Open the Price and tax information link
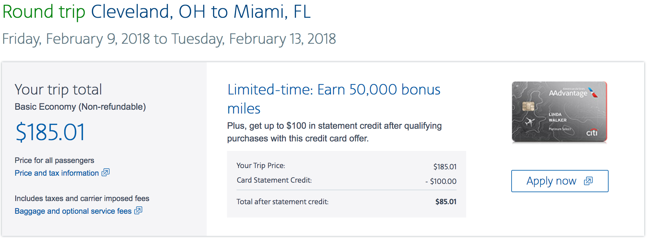Viewport: 648px width, 241px height. (57, 173)
